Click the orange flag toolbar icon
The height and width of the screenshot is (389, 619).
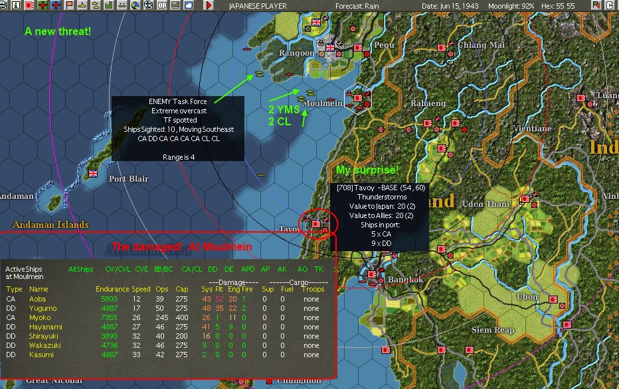69,5
